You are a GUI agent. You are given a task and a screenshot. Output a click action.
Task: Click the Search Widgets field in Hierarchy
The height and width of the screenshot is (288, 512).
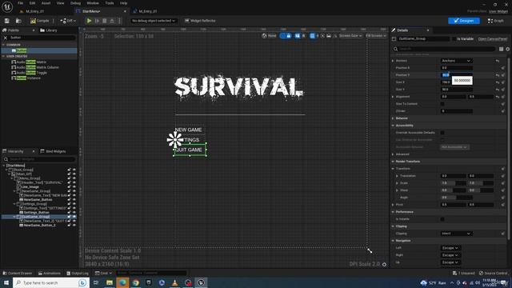tap(39, 159)
